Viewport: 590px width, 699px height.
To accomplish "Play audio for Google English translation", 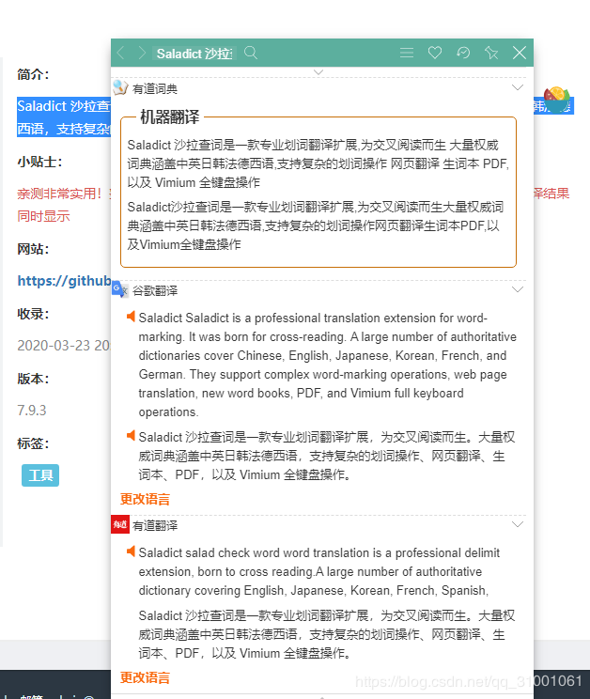I will (131, 317).
